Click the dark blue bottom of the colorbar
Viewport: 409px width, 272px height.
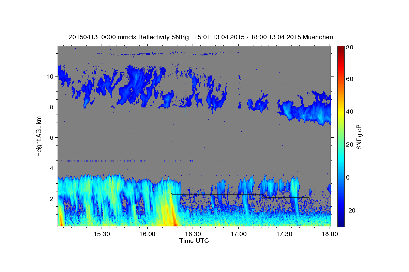tap(340, 224)
